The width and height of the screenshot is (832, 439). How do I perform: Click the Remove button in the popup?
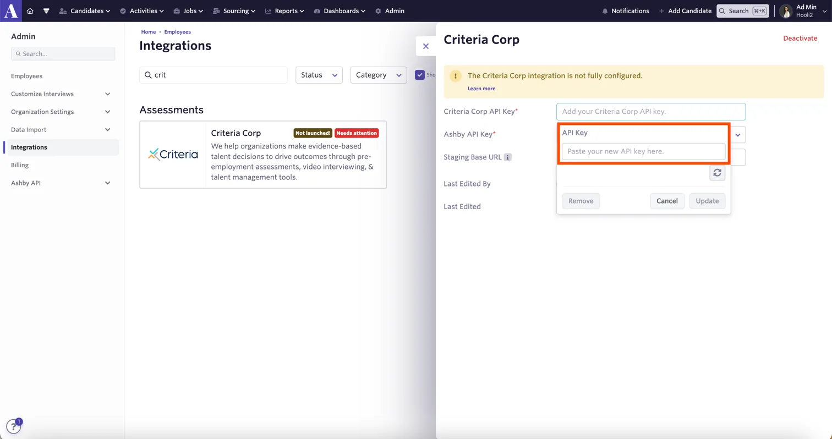pyautogui.click(x=581, y=201)
